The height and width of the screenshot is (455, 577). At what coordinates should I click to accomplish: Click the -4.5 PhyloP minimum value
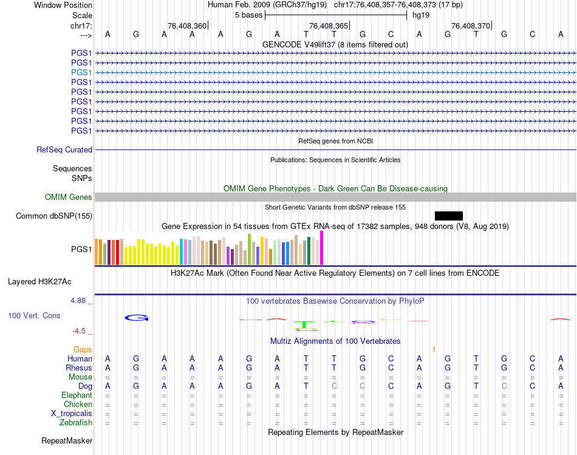(79, 331)
